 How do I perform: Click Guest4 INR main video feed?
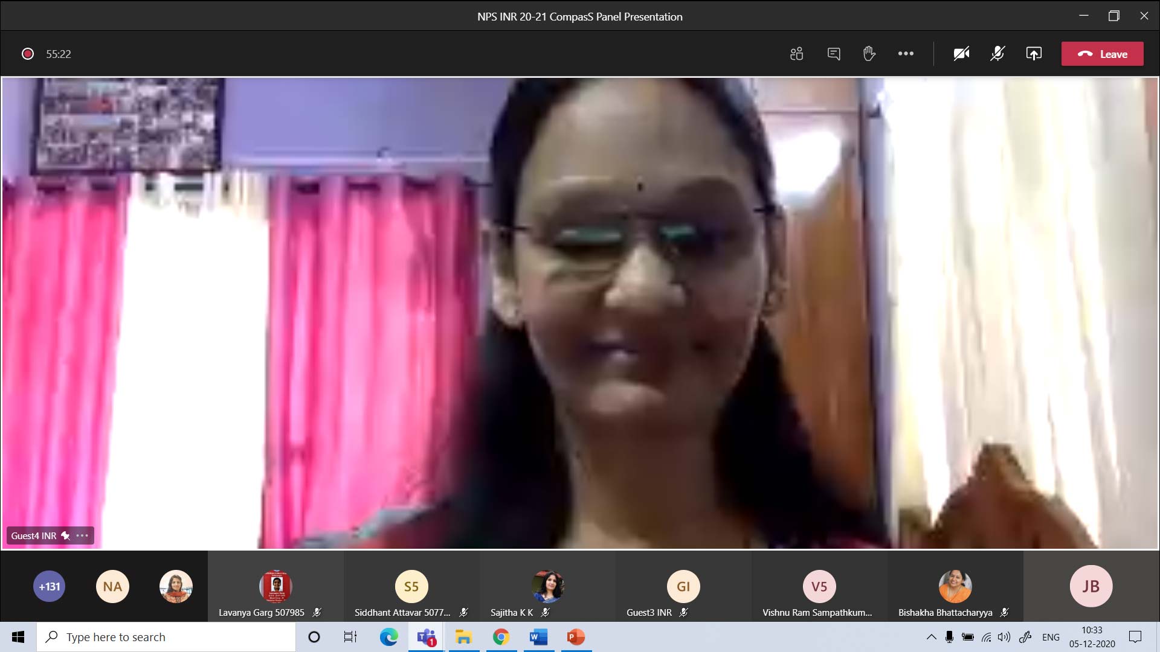(580, 313)
